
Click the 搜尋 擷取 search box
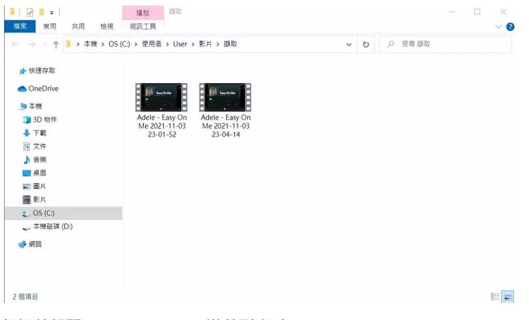click(x=445, y=44)
